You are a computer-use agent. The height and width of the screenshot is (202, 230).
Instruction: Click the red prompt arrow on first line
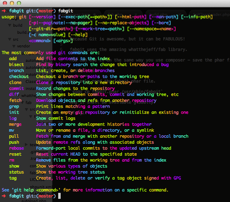(x=4, y=11)
